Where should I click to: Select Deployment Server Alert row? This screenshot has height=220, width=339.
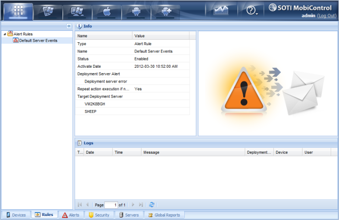(132, 74)
